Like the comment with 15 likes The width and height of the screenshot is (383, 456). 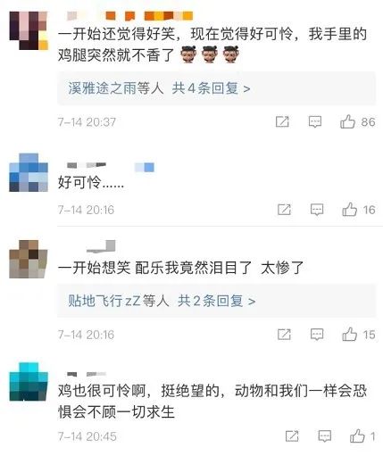349,335
